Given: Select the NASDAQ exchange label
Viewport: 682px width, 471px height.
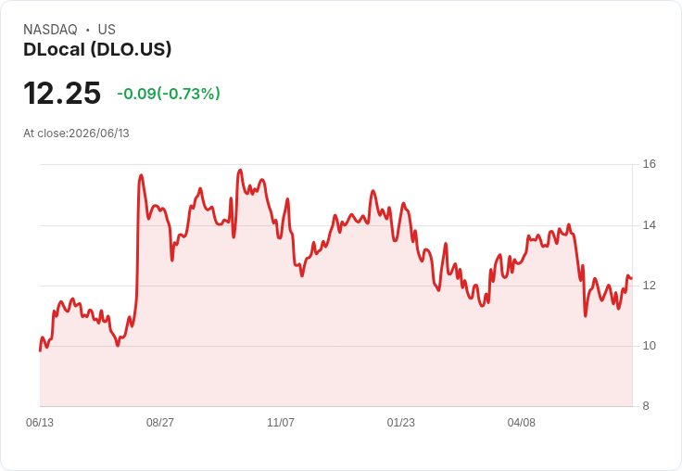Looking at the screenshot, I should tap(50, 30).
